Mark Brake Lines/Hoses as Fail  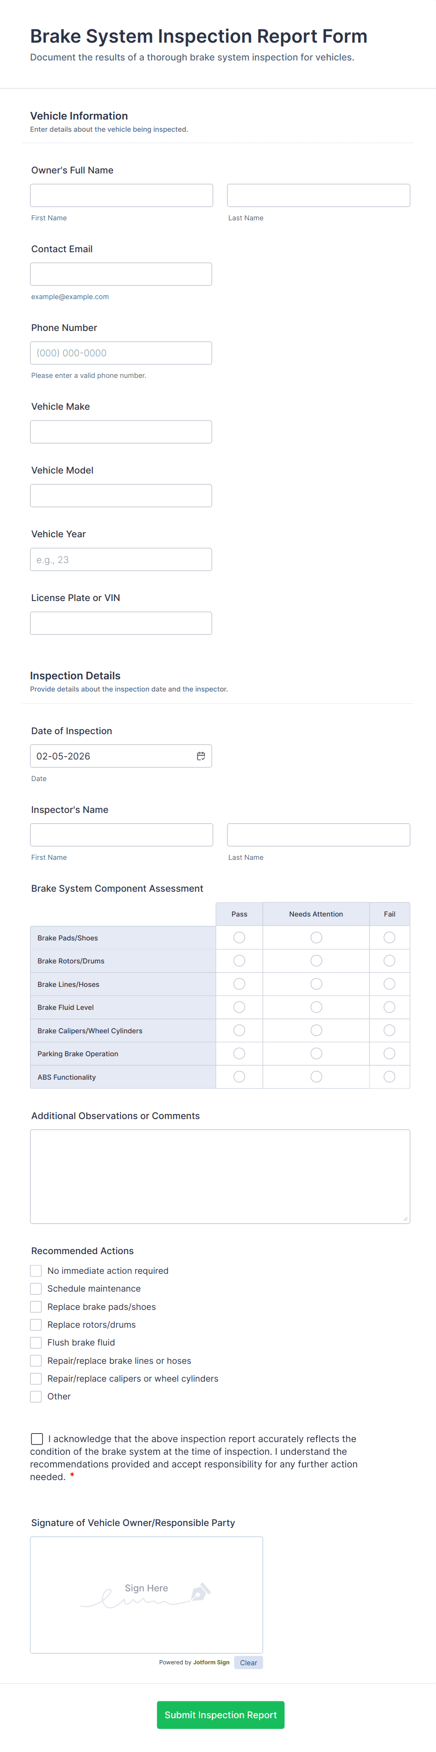(x=389, y=984)
